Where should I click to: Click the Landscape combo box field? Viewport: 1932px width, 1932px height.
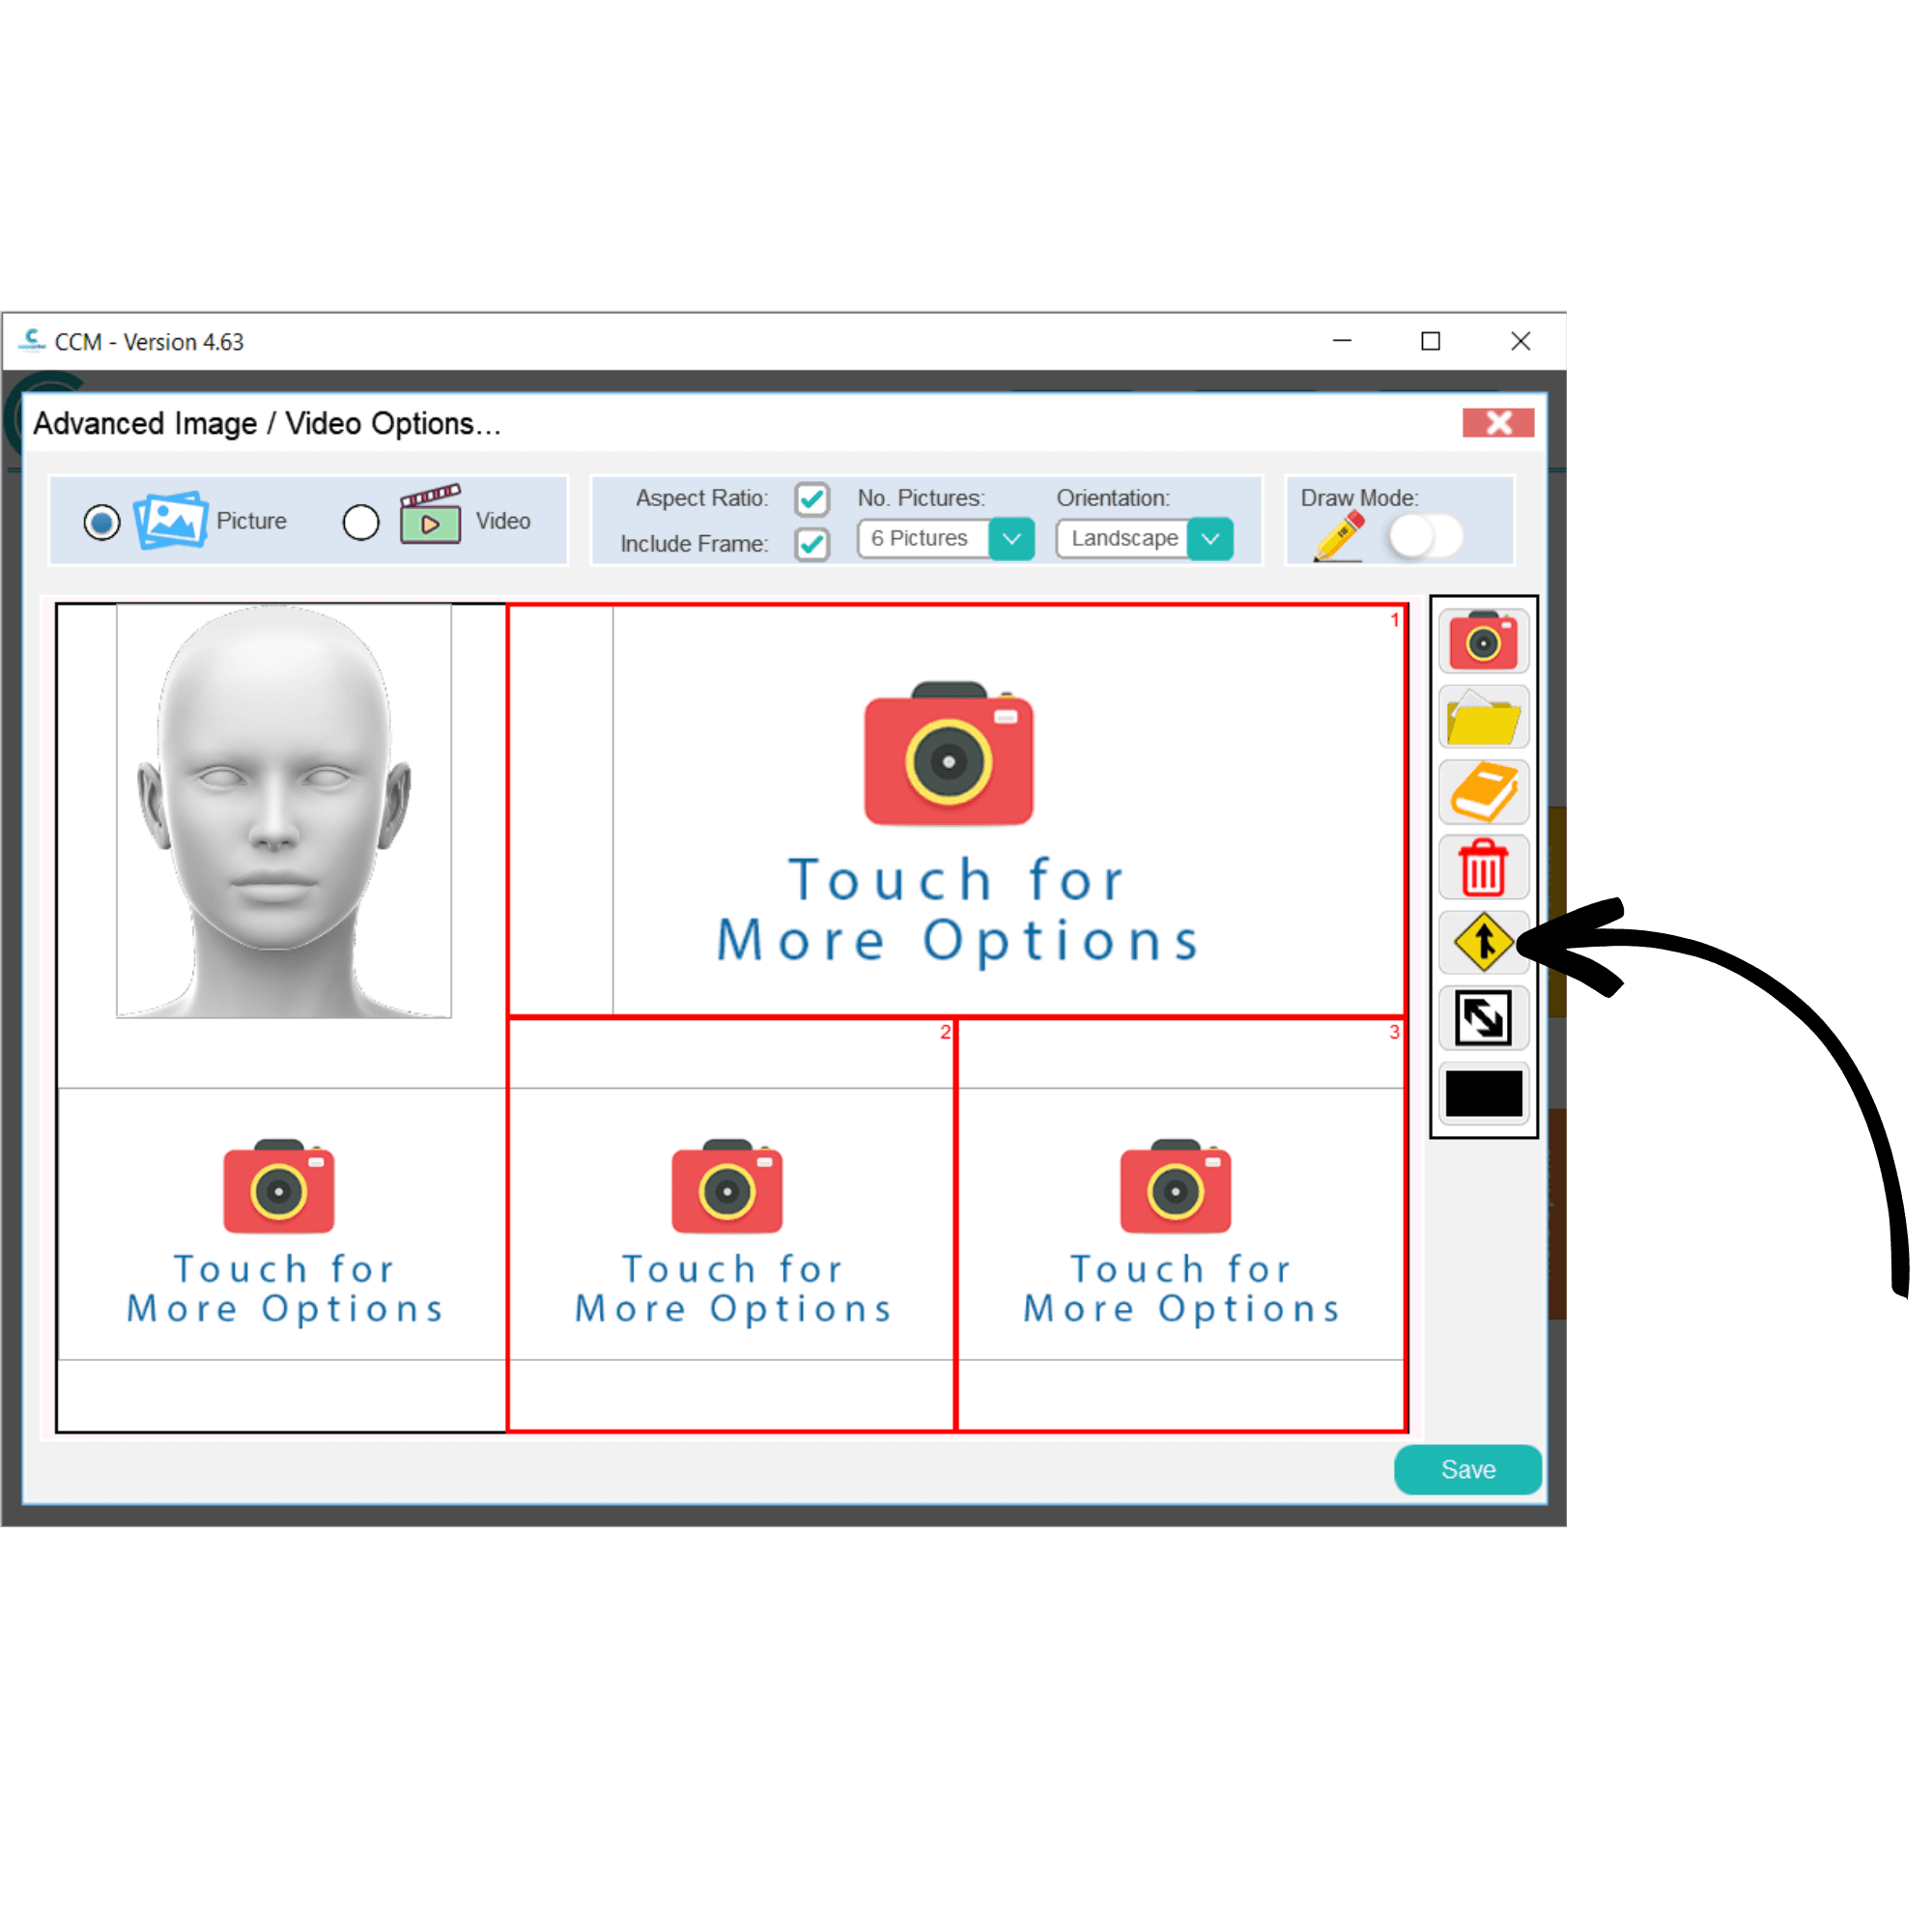tap(1144, 539)
